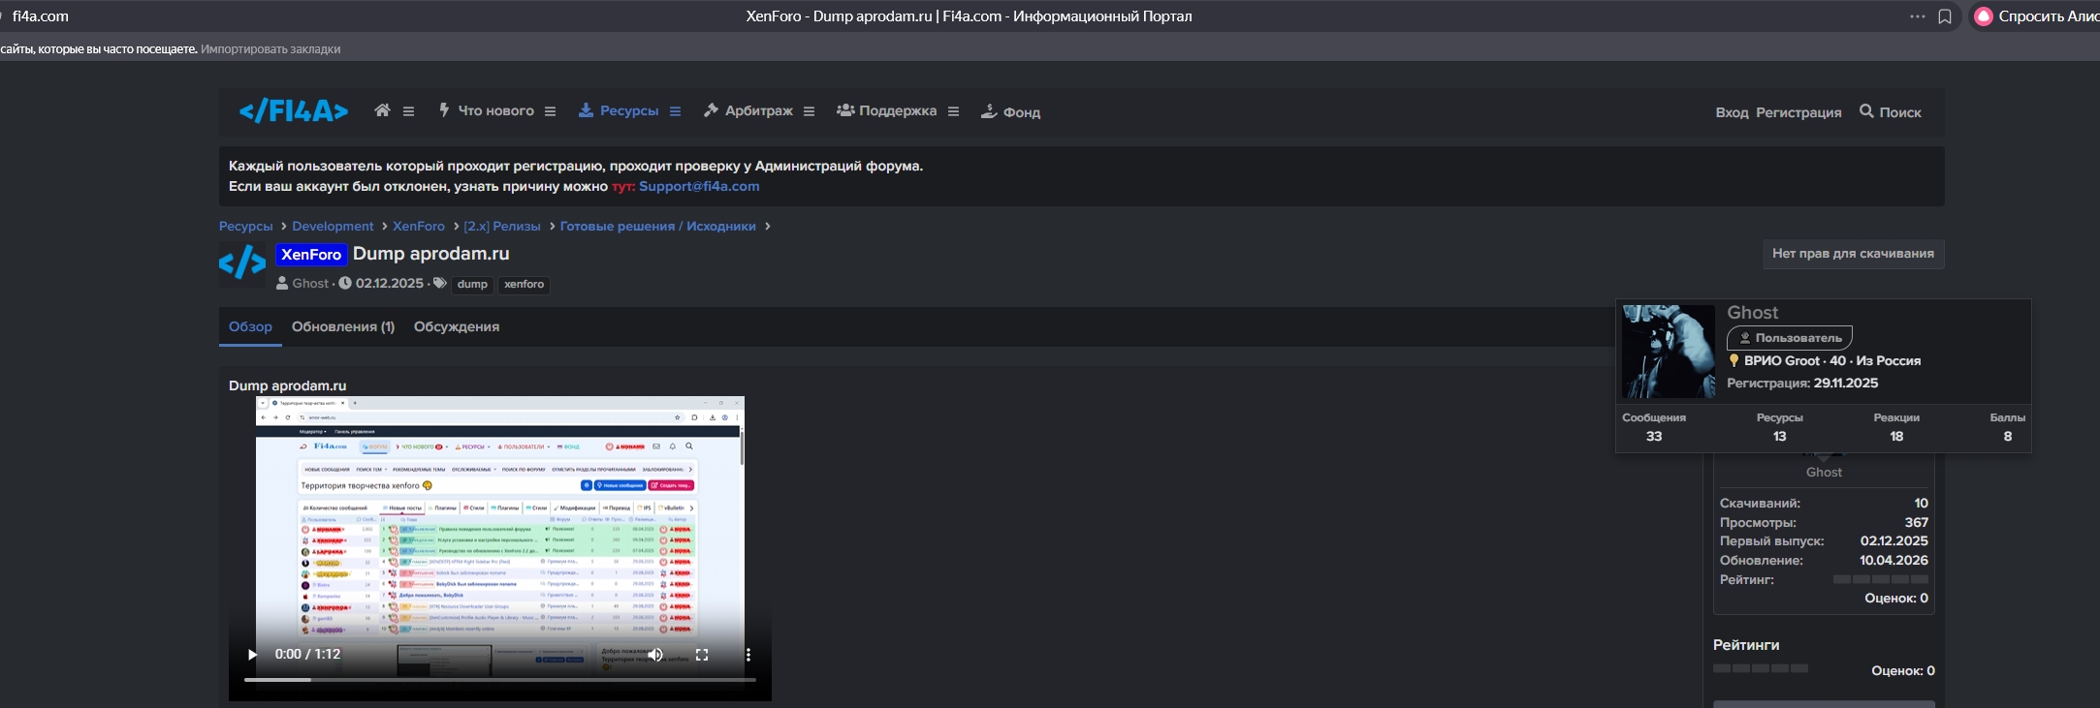Switch to the 'Обновления (1)' tab

click(x=343, y=327)
